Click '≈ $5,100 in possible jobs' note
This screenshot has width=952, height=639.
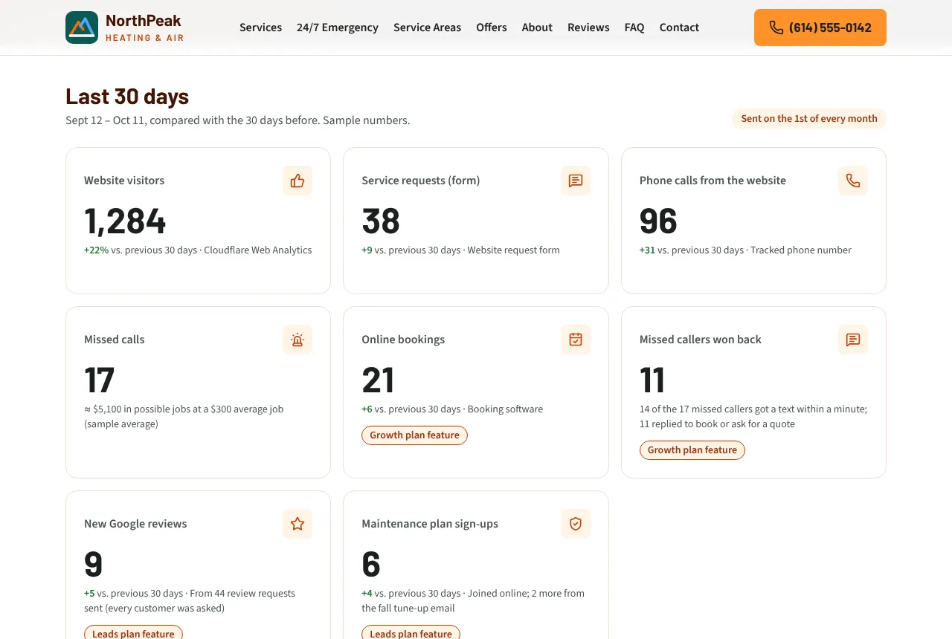(184, 417)
